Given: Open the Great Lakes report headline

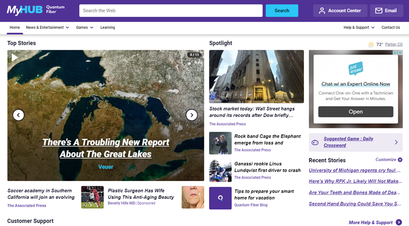Looking at the screenshot, I should (x=106, y=148).
